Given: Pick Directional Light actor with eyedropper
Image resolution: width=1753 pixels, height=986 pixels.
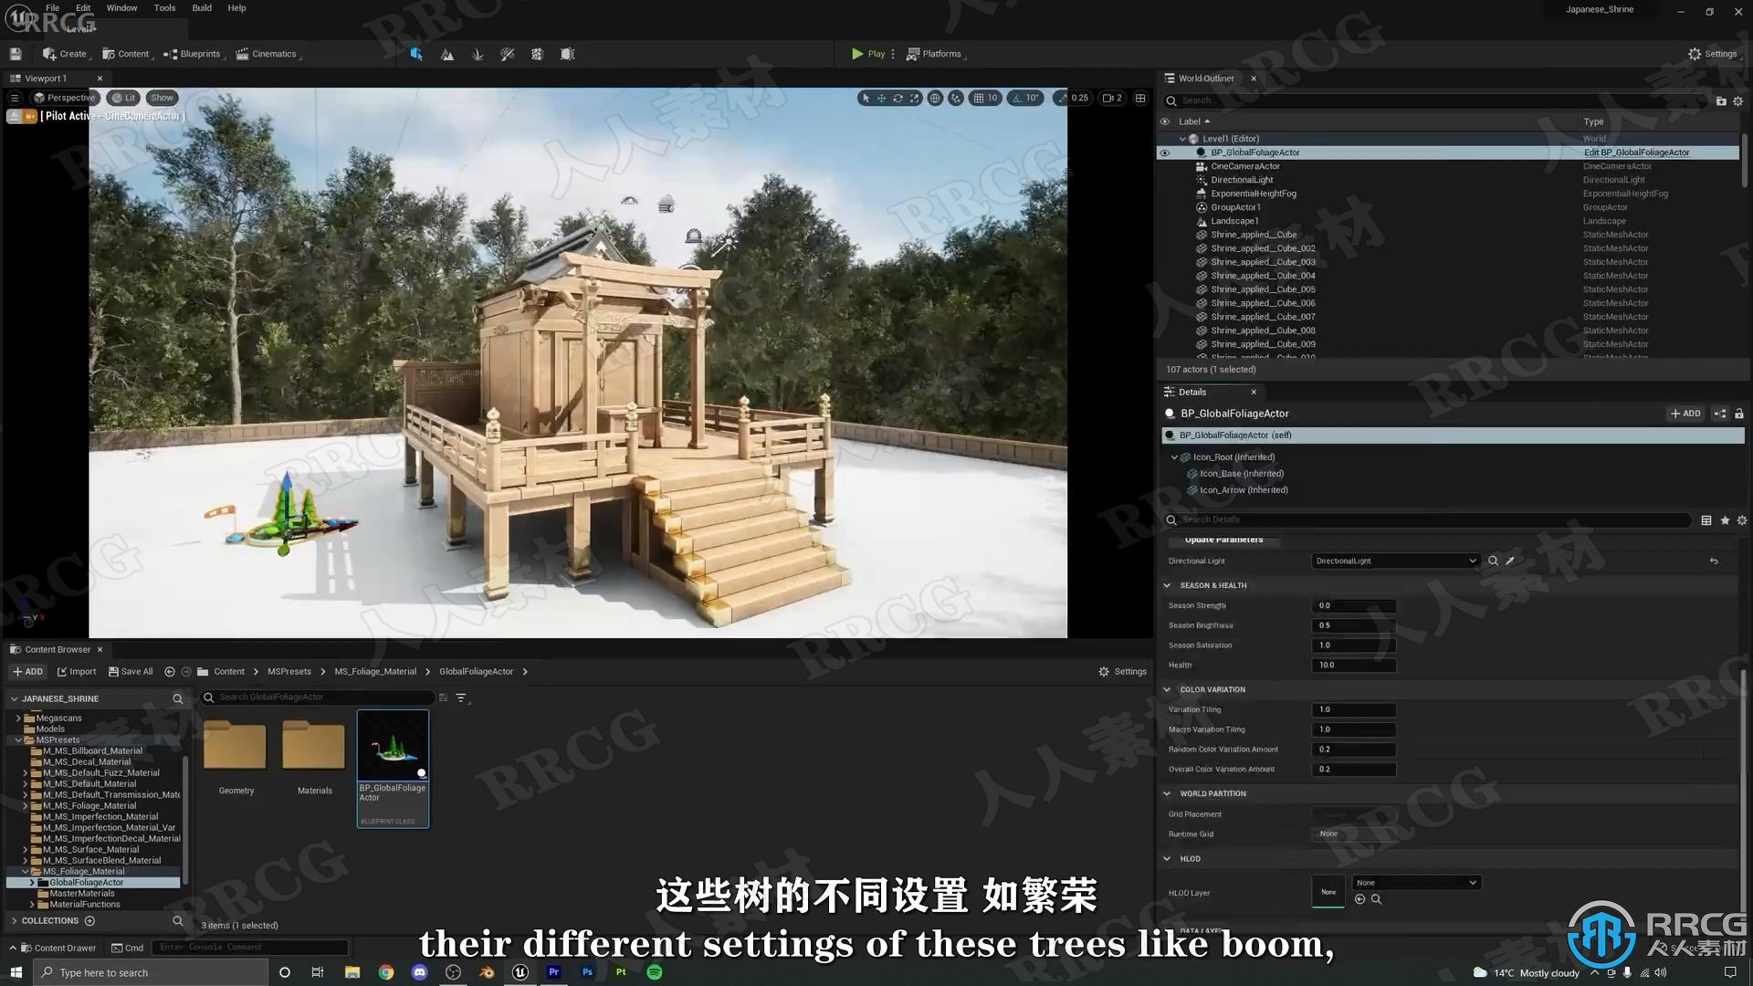Looking at the screenshot, I should click(1511, 561).
